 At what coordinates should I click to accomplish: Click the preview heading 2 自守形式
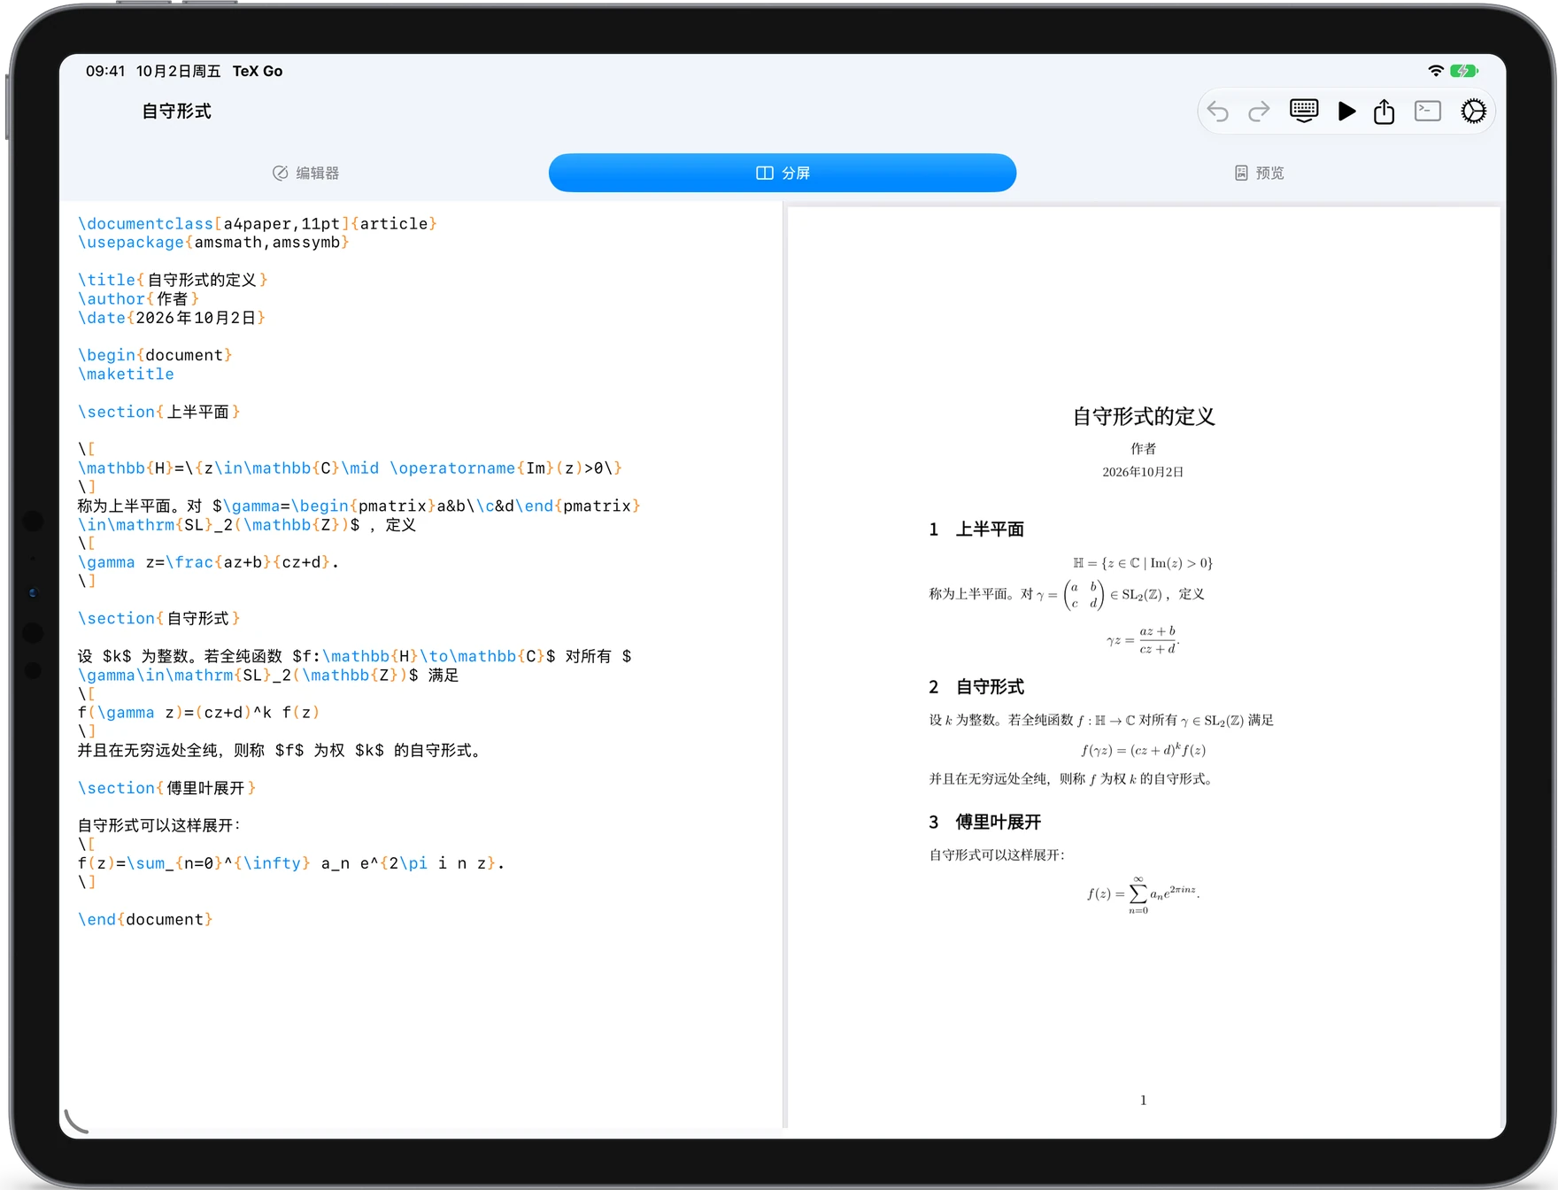point(976,687)
